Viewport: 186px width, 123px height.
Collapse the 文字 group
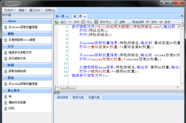[x=5, y=46]
